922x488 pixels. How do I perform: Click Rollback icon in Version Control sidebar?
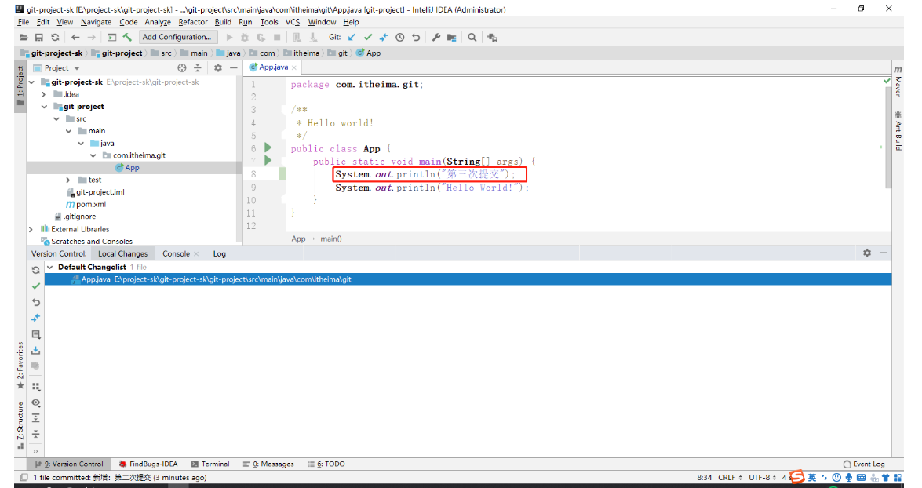[36, 301]
